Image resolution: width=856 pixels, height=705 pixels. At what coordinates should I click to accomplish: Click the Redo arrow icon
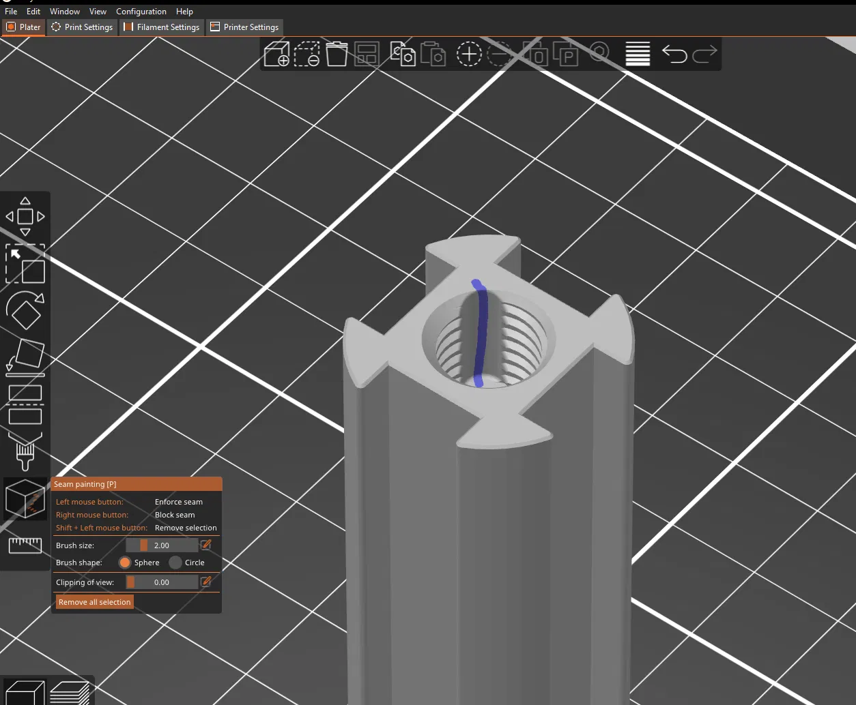pyautogui.click(x=705, y=54)
